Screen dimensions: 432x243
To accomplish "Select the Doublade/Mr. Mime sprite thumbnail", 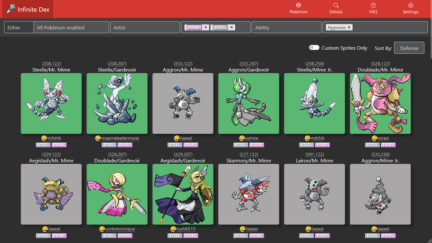I will click(x=380, y=103).
